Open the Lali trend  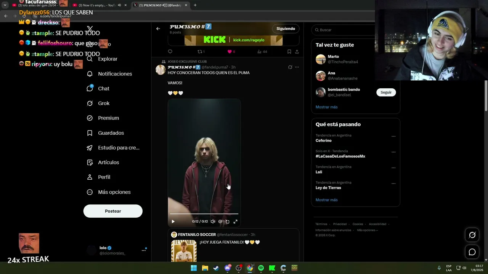[319, 172]
